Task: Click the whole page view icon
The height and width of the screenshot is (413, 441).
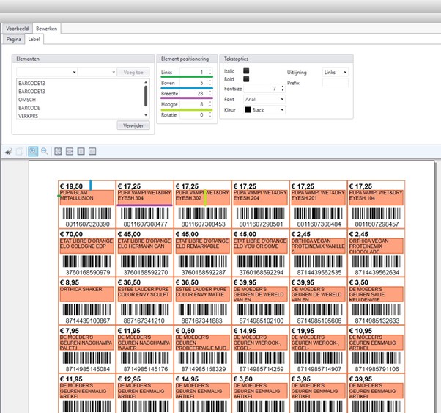Action: [81, 151]
